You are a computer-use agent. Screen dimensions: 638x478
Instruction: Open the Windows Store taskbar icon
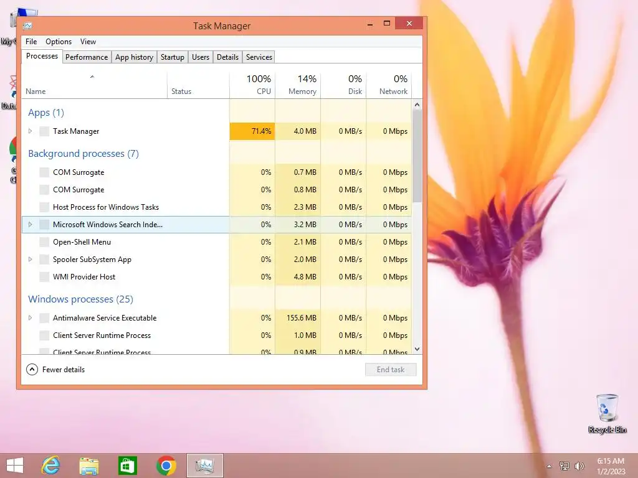(127, 466)
